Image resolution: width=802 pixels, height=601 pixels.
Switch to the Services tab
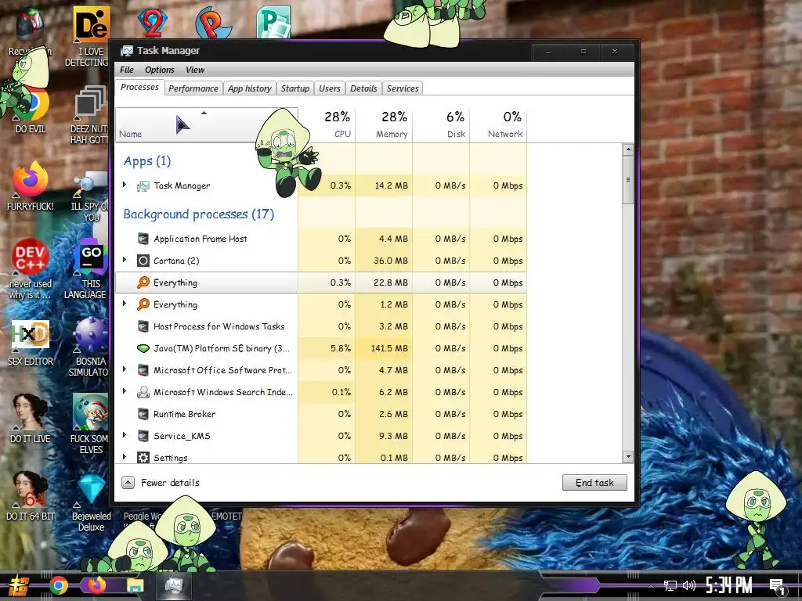[403, 88]
